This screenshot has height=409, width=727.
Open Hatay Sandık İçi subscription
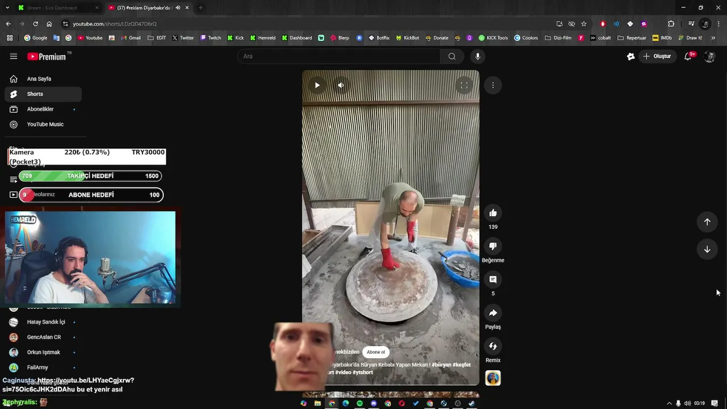(43, 322)
